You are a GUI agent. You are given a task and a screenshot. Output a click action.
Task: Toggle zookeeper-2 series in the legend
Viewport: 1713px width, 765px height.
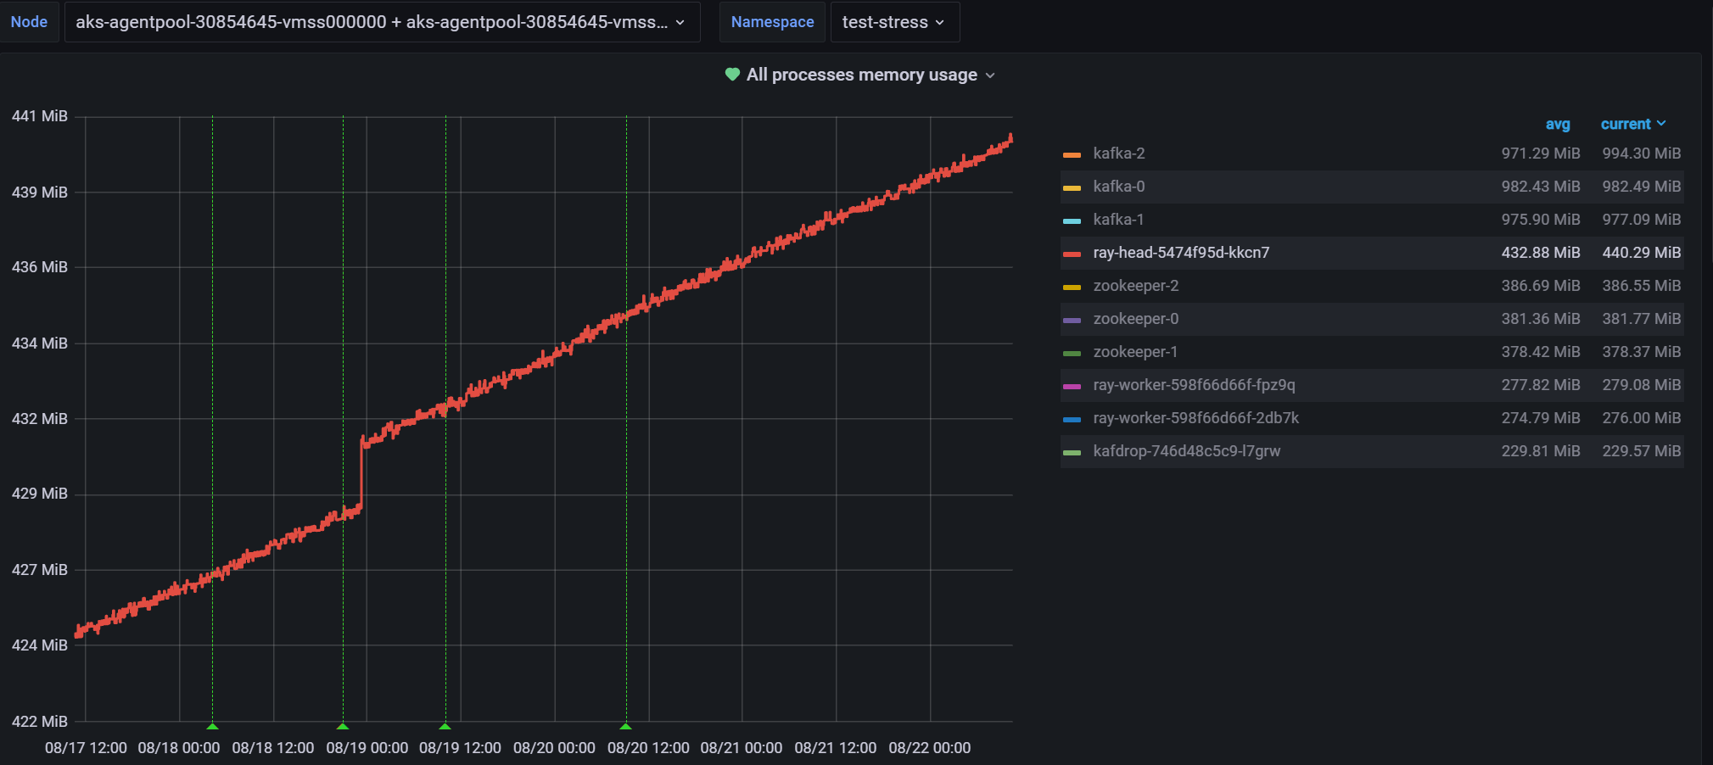coord(1135,286)
